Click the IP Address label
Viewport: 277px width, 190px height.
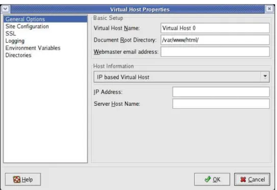click(108, 92)
